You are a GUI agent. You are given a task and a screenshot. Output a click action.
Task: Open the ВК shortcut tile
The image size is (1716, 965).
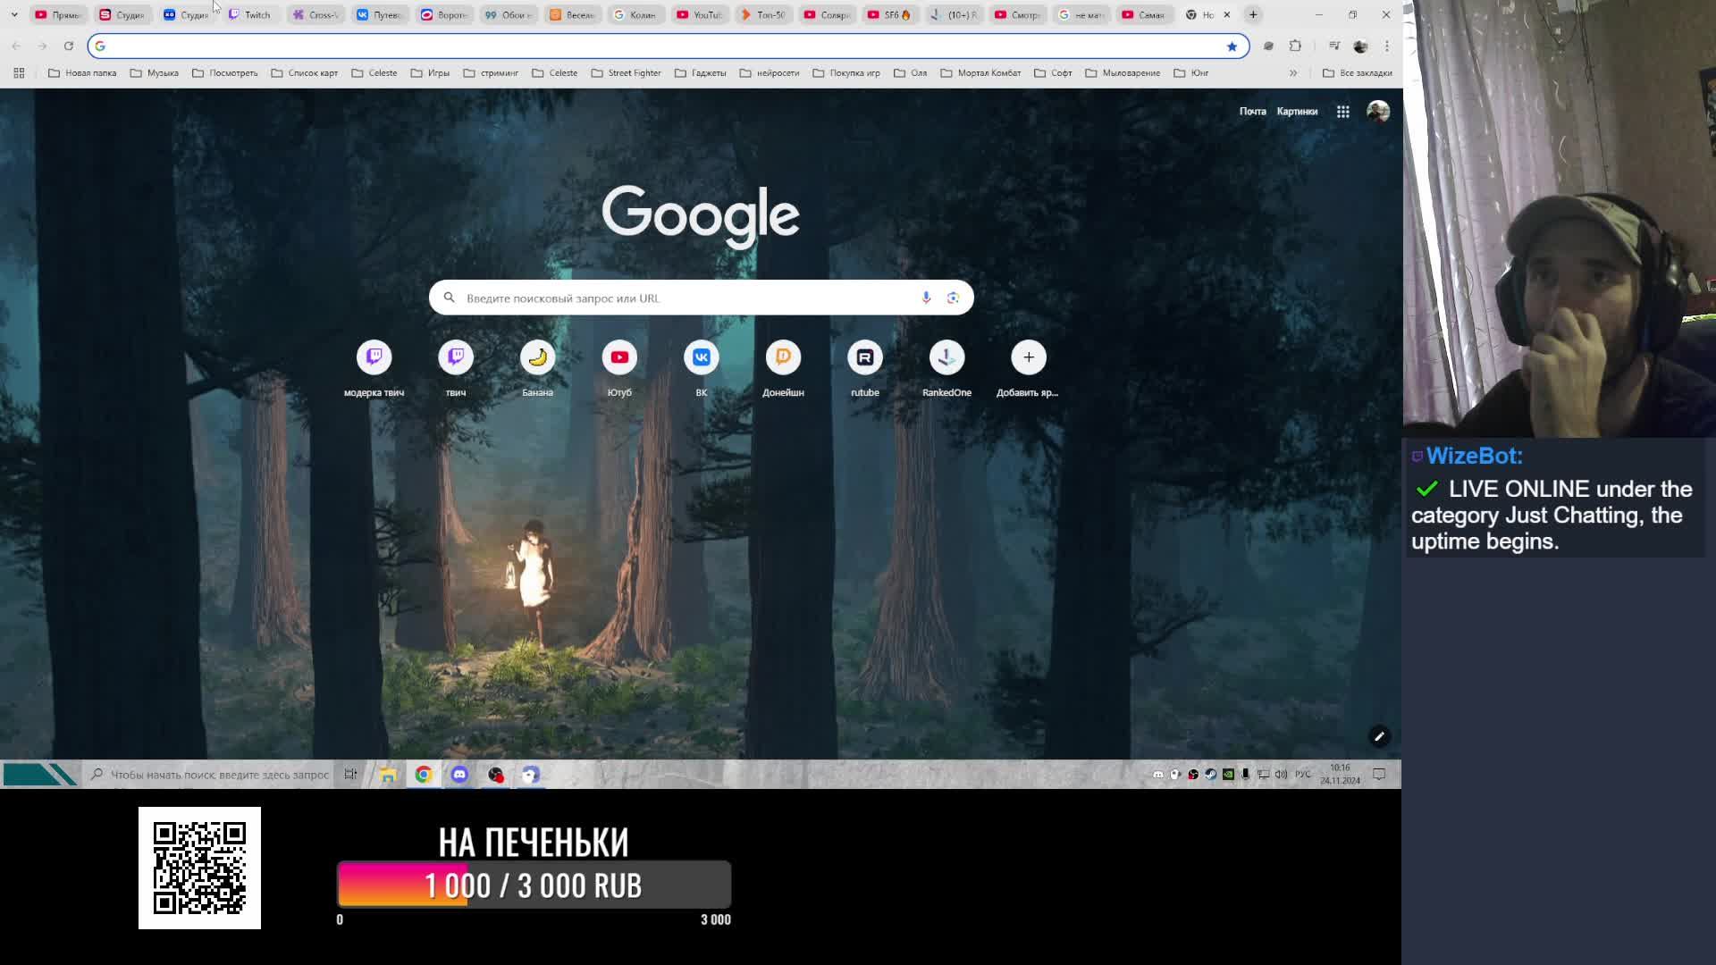702,358
